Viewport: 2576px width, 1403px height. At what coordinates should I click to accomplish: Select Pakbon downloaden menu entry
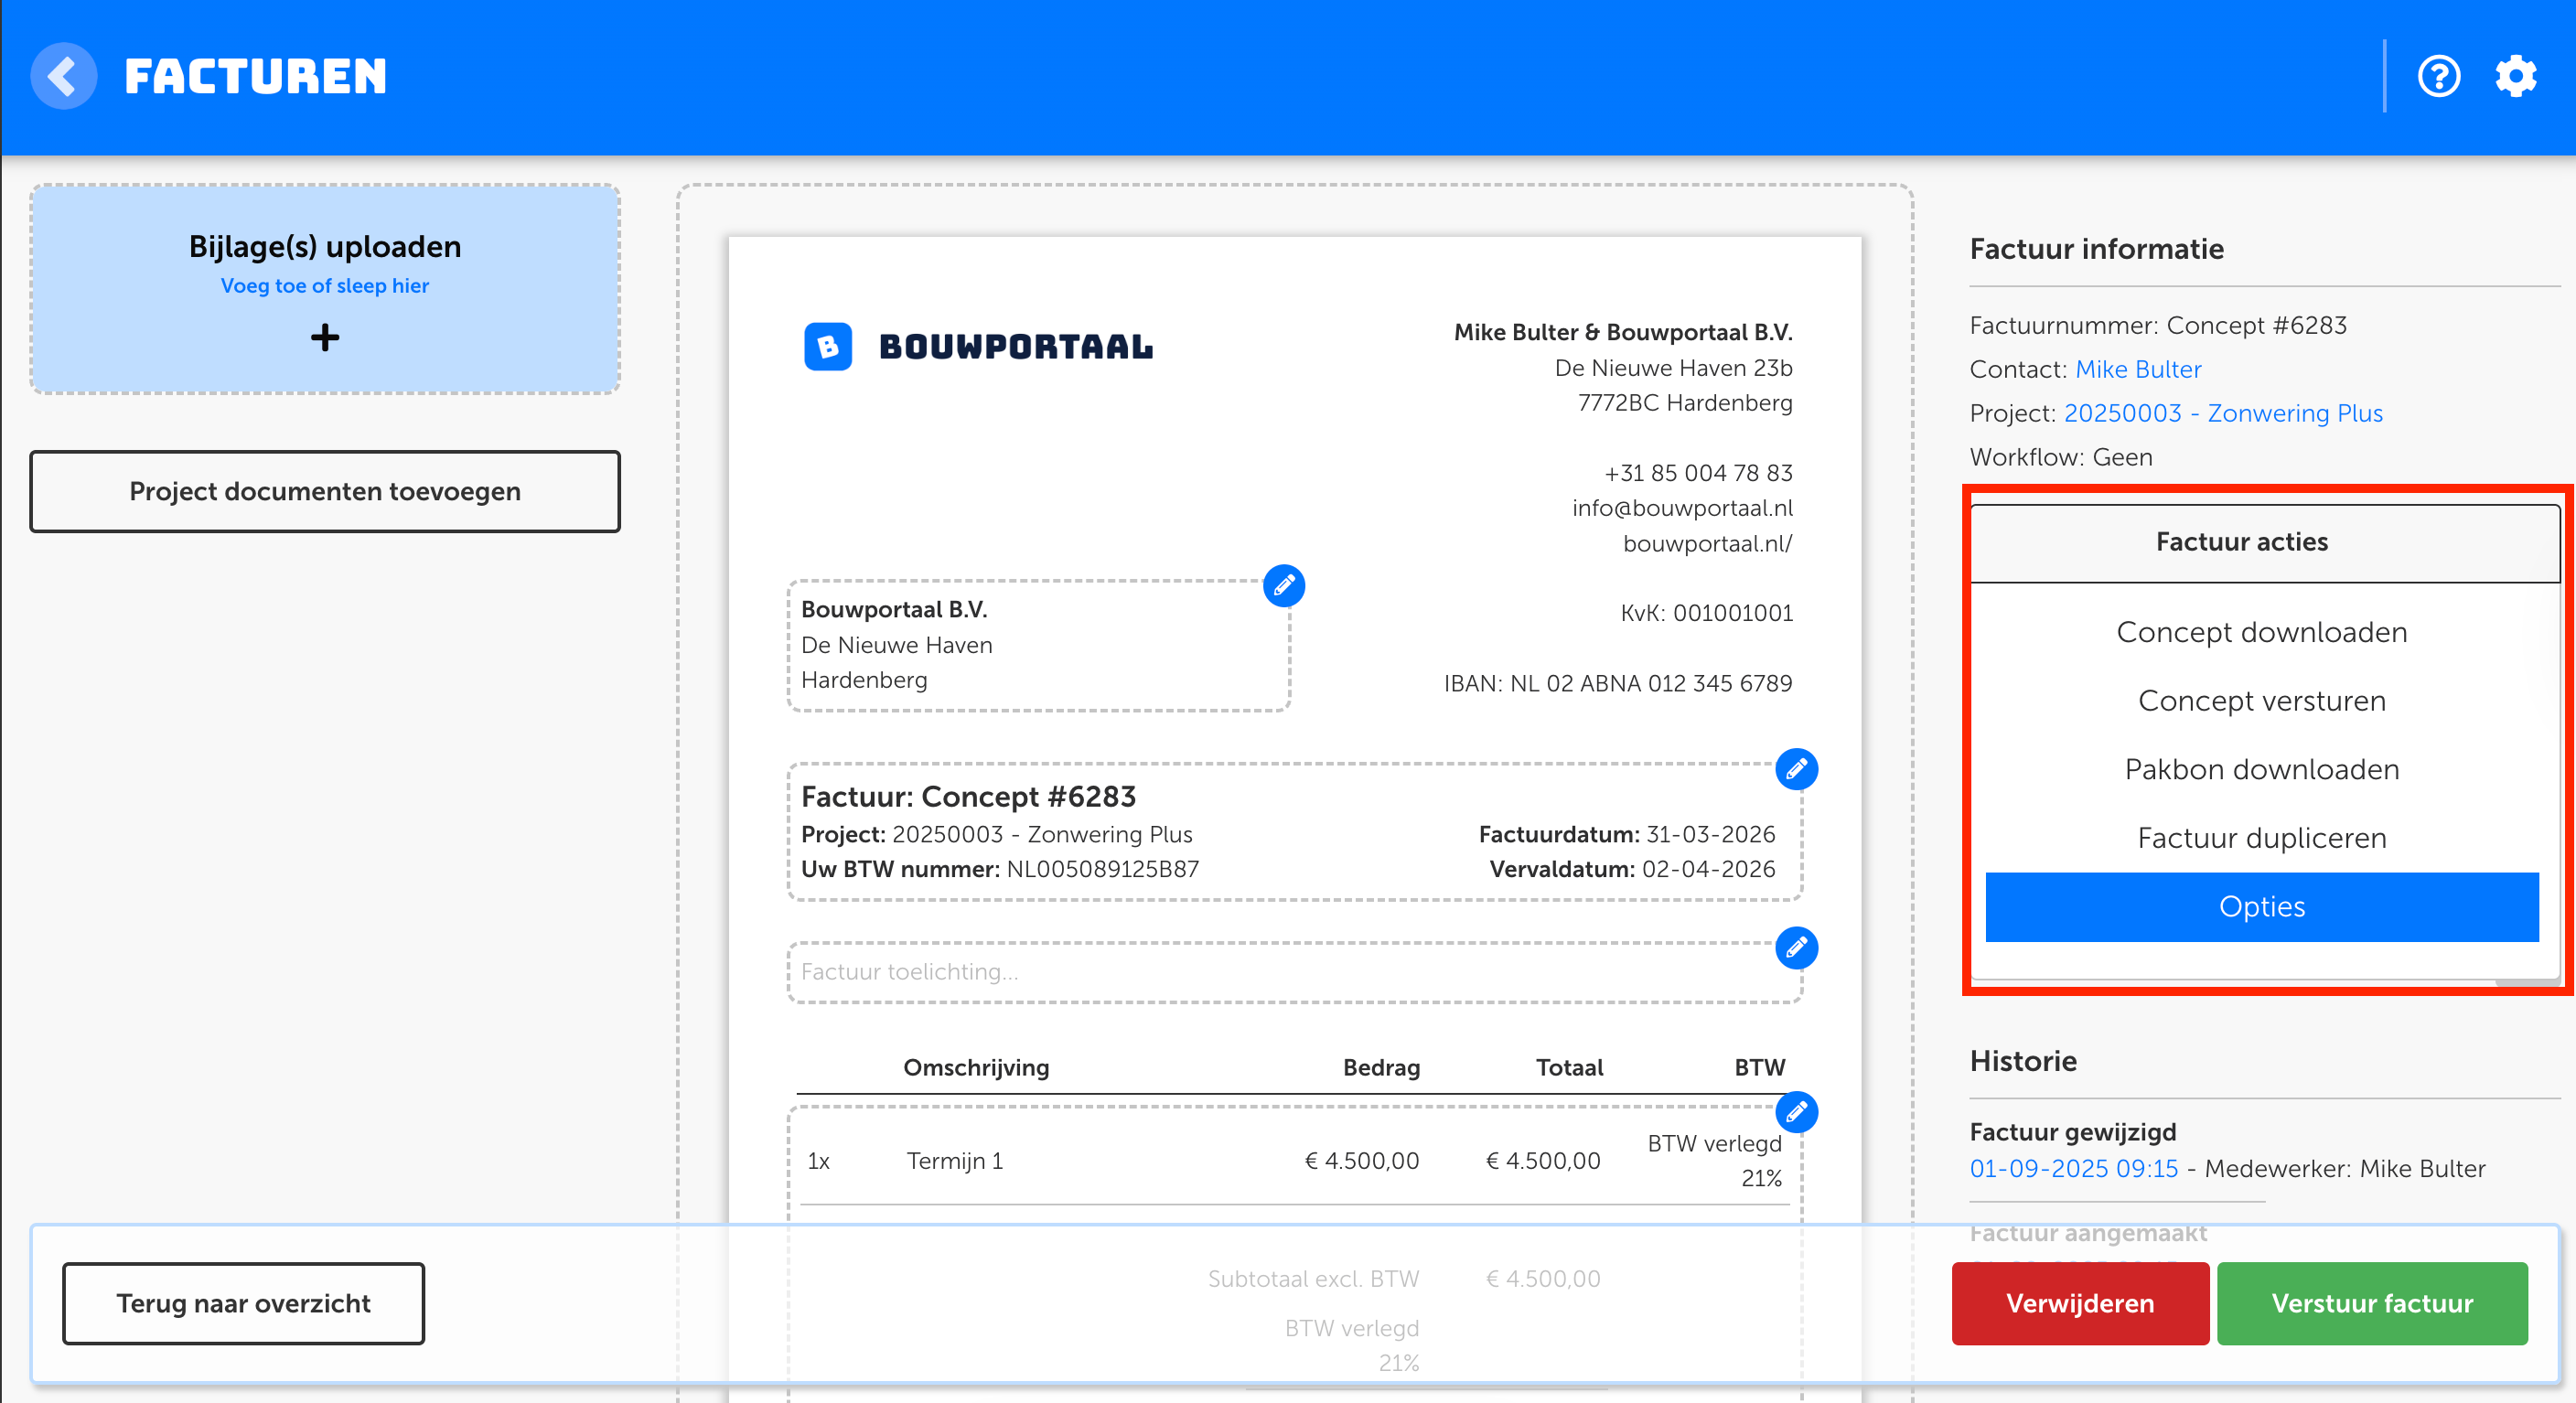[x=2262, y=769]
